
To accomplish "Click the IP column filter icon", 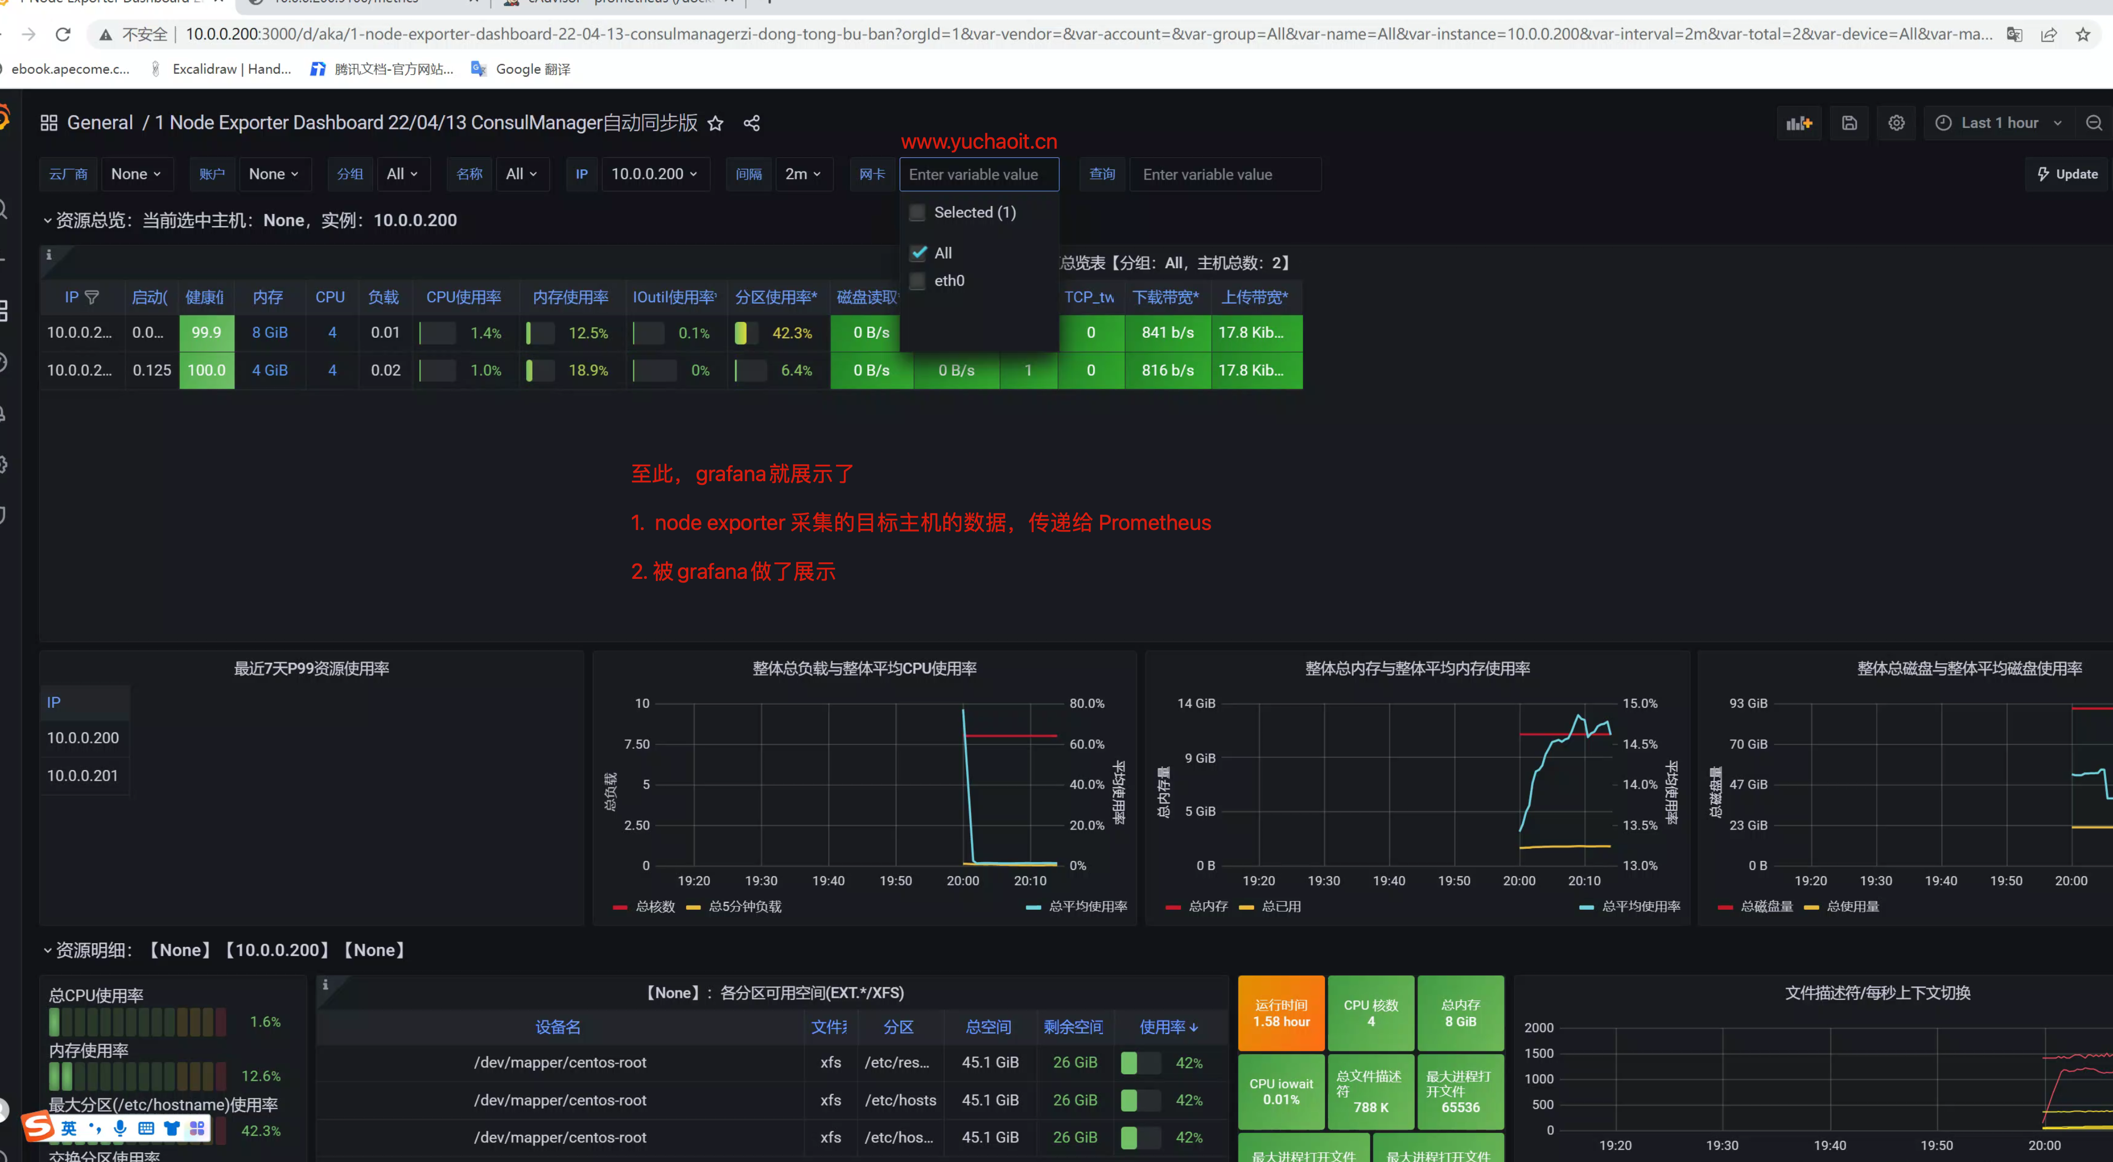I will tap(92, 297).
